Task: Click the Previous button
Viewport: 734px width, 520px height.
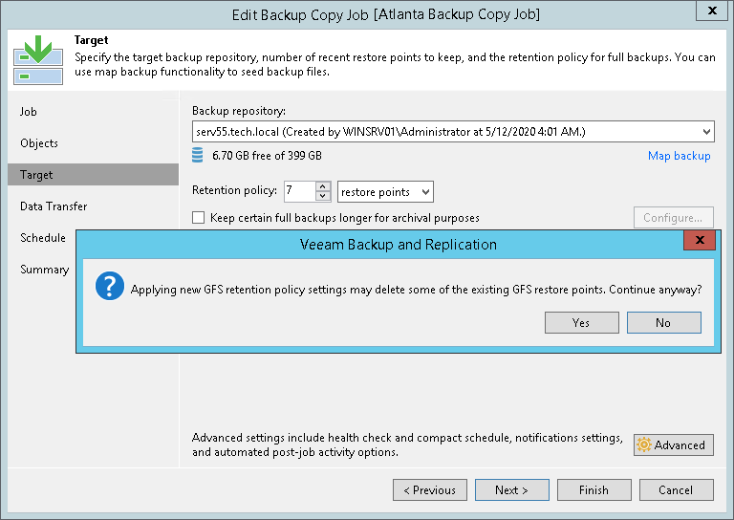Action: click(x=430, y=490)
